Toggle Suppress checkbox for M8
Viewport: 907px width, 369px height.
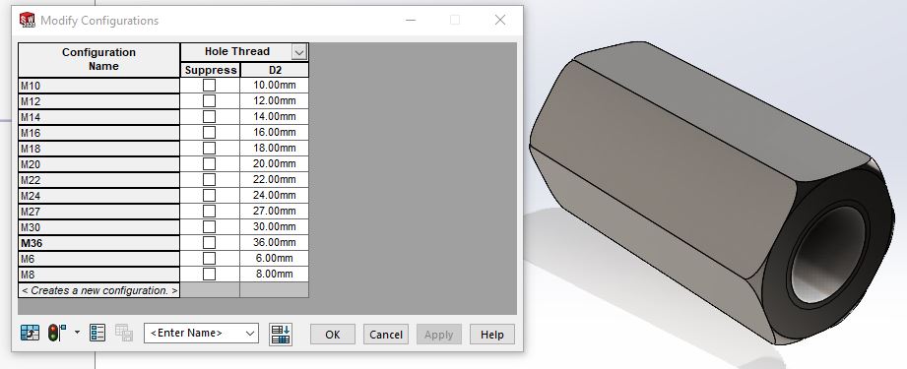(x=210, y=274)
